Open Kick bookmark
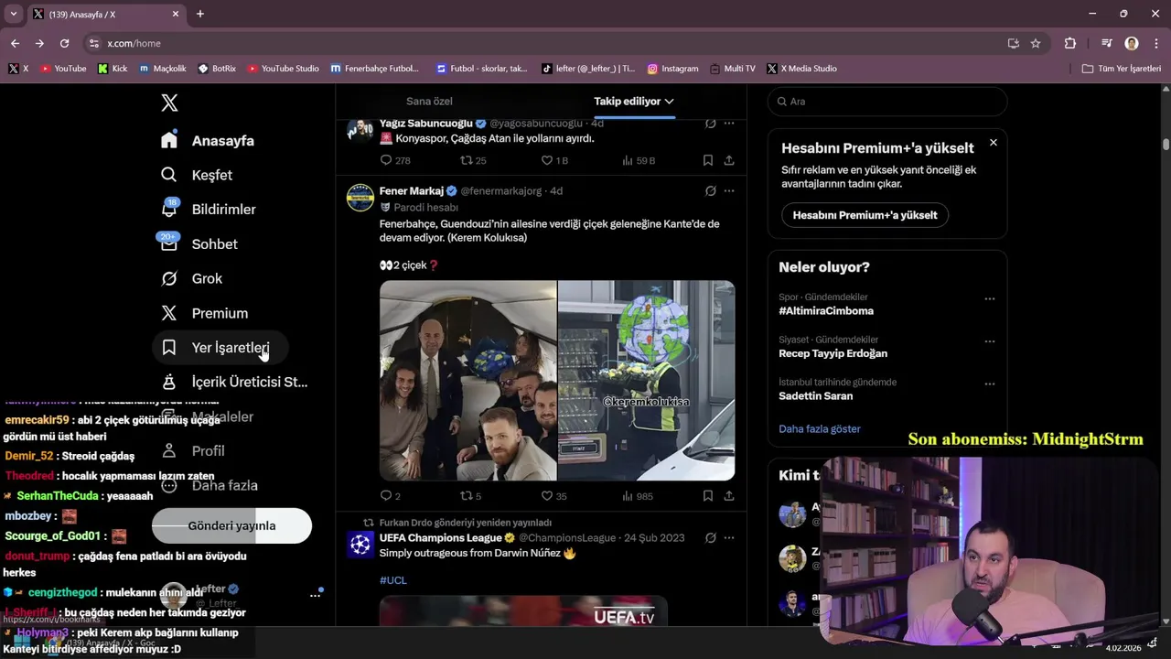Screen dimensions: 1171x659 [x=113, y=69]
